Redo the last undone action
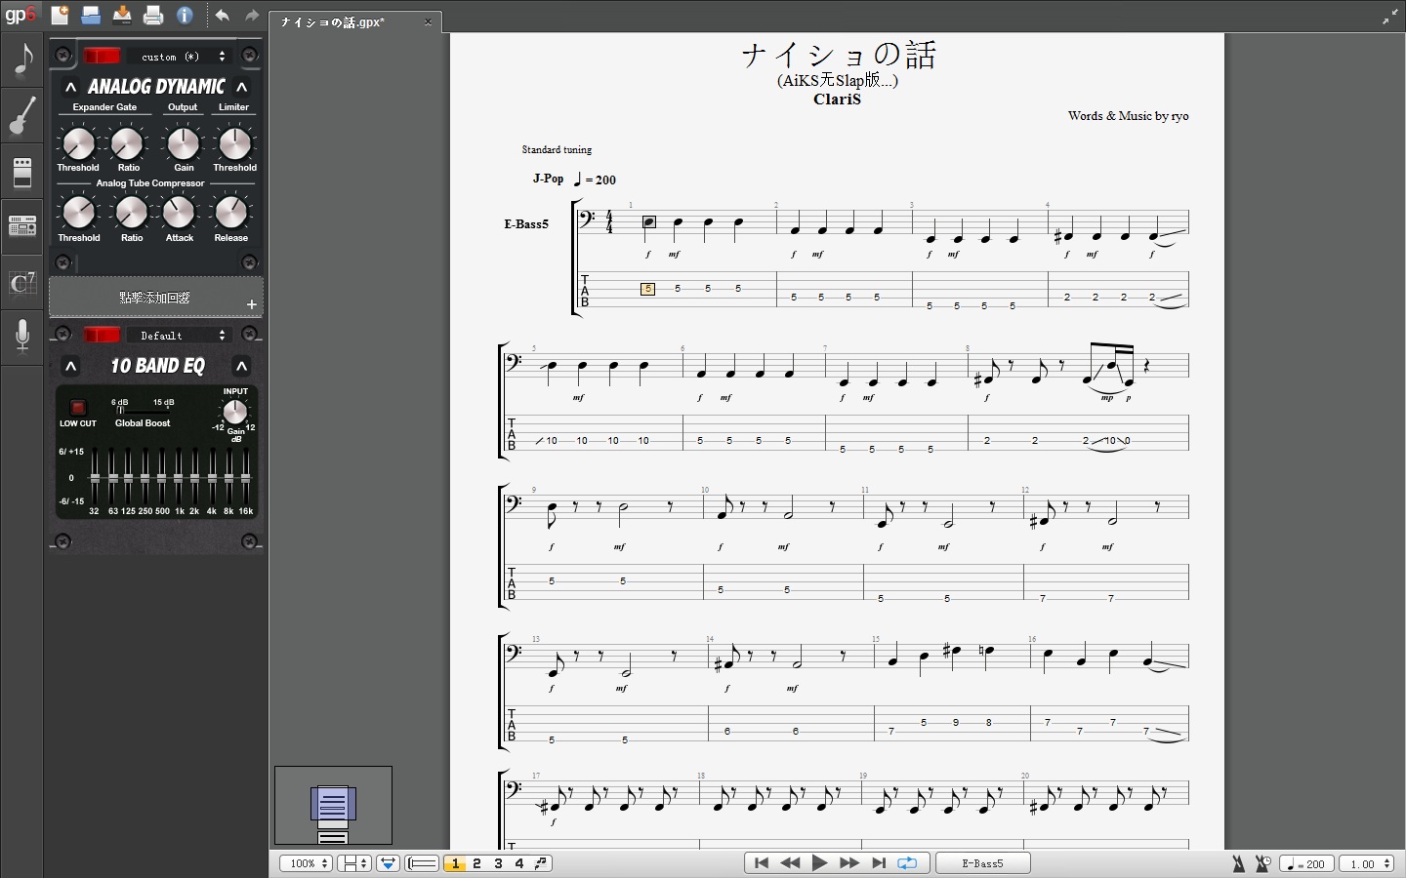Screen dimensions: 1406x878 tap(252, 15)
